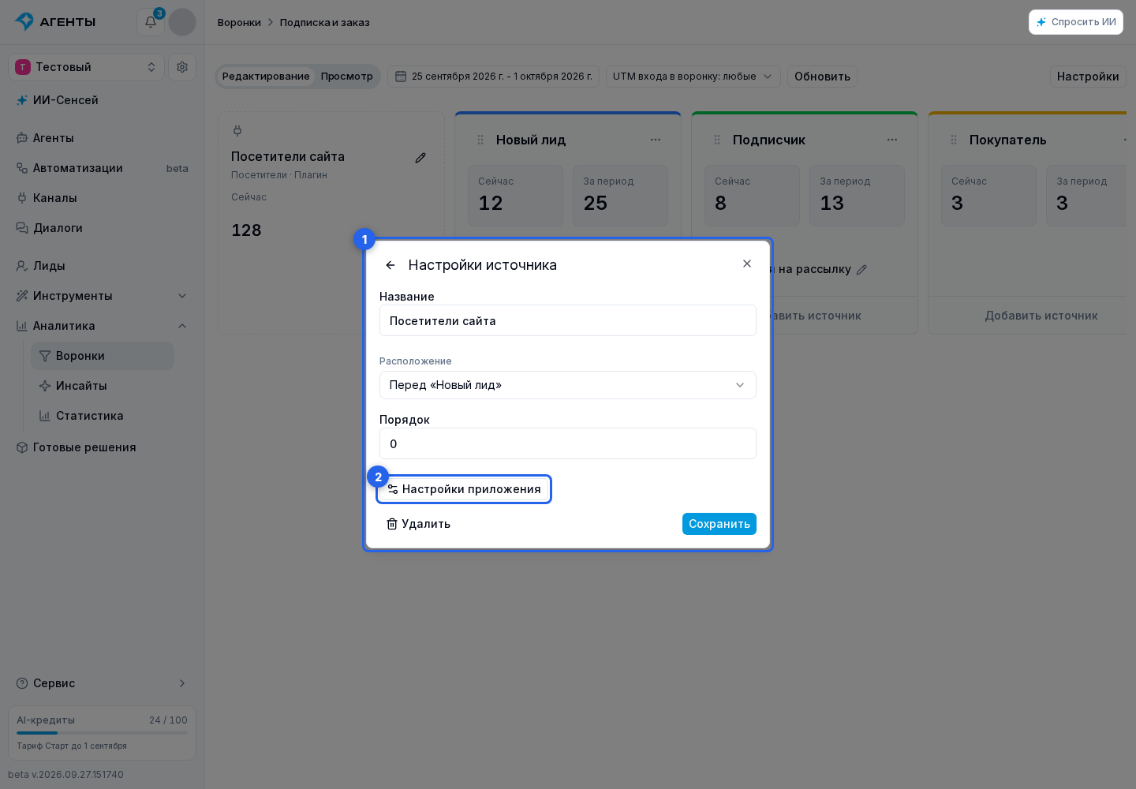This screenshot has height=789, width=1136.
Task: Open funnel Настройки button
Action: pyautogui.click(x=1088, y=77)
